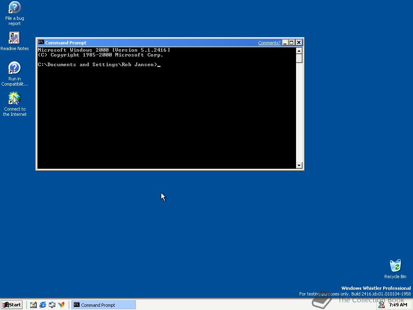Select the Readme Notes desktop icon
Screen dimensions: 413x310
(15, 41)
